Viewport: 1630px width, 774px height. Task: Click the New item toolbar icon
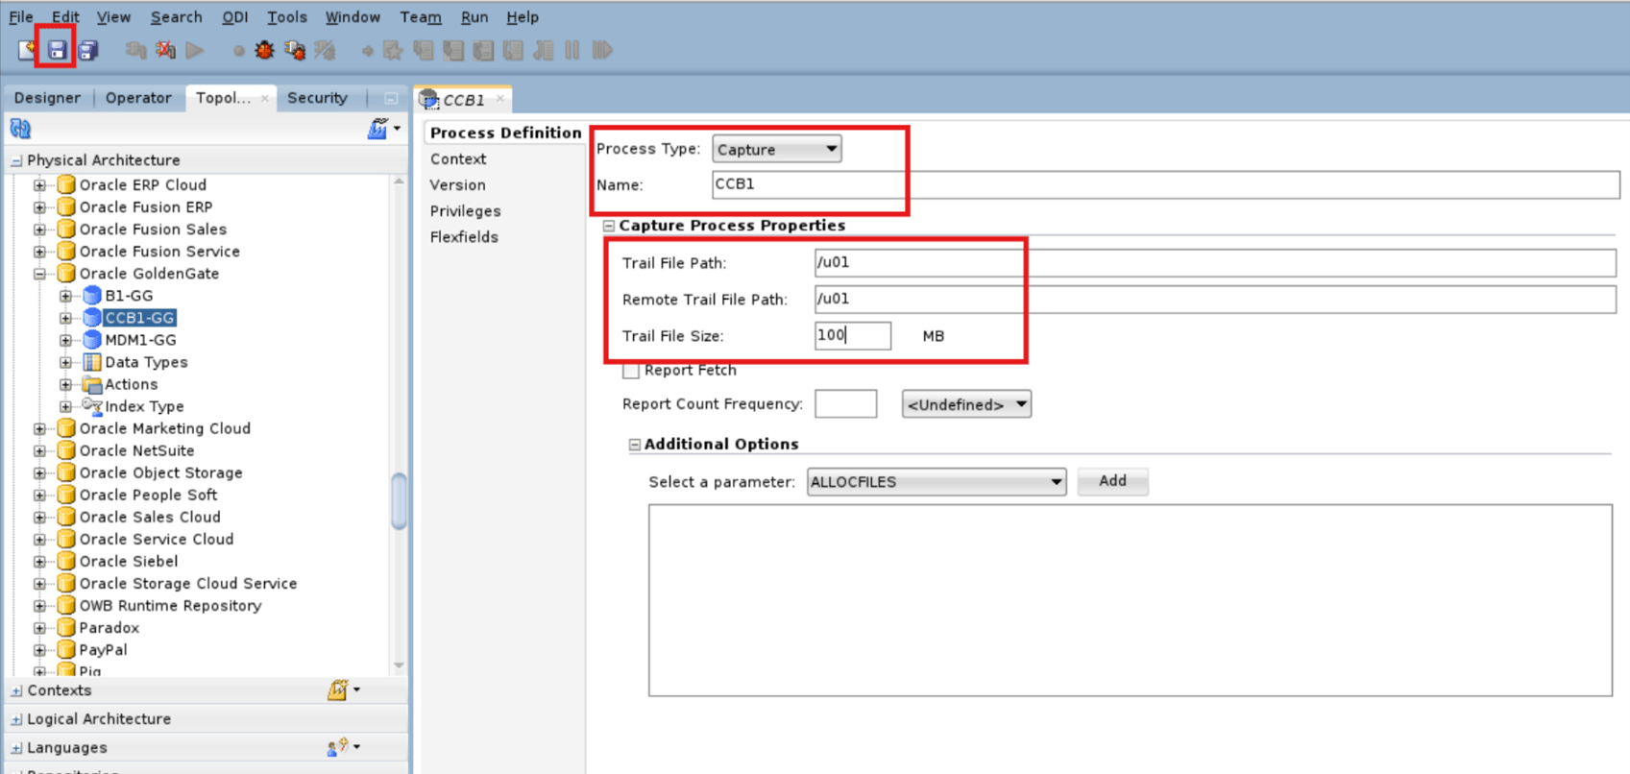[27, 50]
